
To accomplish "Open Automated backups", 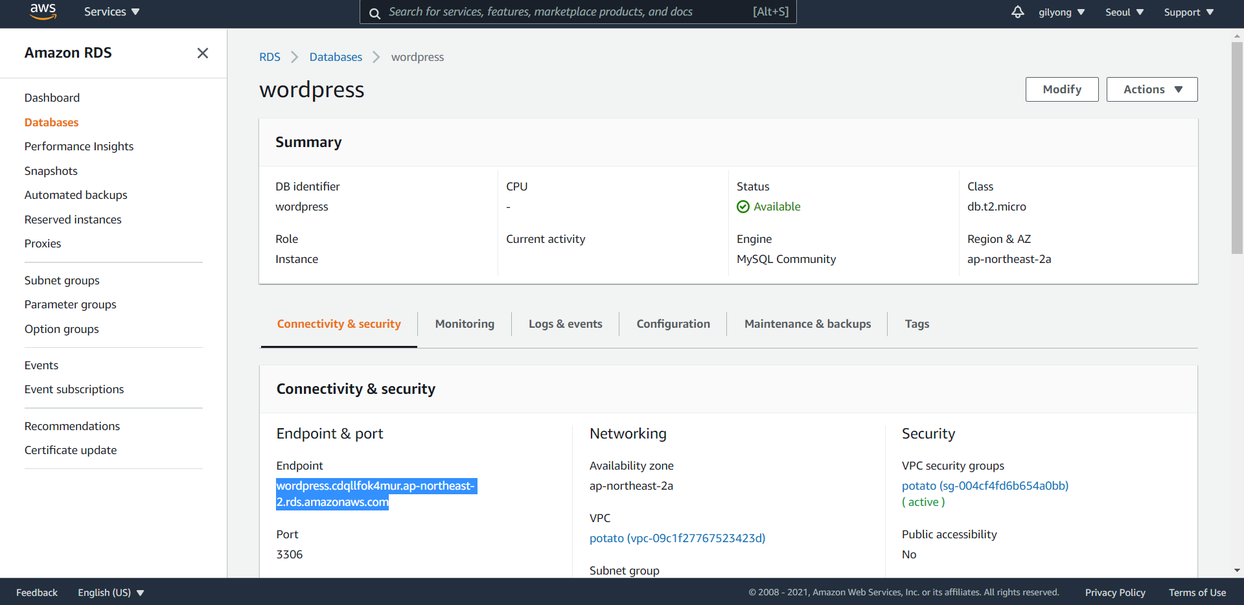I will [76, 195].
